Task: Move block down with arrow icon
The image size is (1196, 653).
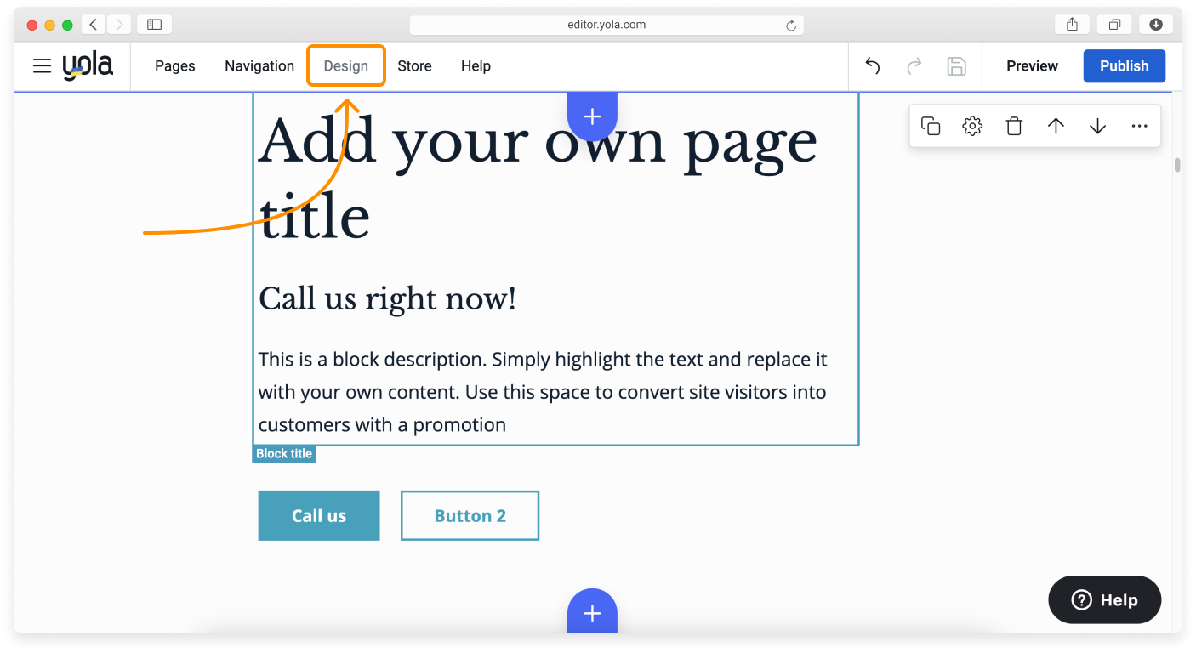Action: coord(1097,127)
